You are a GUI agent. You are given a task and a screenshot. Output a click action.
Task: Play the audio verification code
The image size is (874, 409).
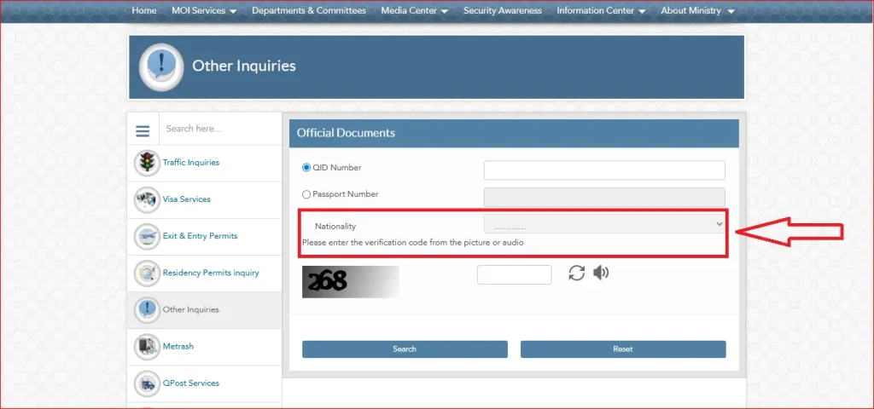pyautogui.click(x=601, y=273)
